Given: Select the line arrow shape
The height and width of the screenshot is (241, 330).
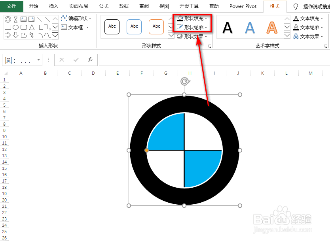Looking at the screenshot, I should pyautogui.click(x=47, y=19).
